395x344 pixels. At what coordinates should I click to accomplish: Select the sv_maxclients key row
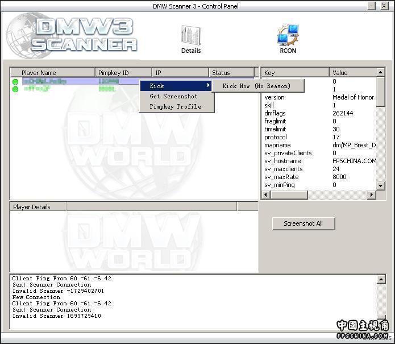coord(319,169)
